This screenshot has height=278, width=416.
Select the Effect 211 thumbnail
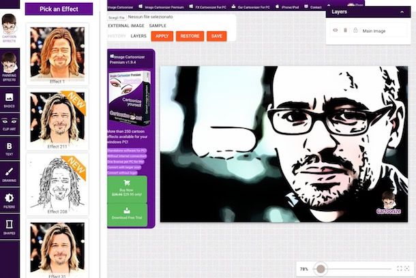pos(57,119)
